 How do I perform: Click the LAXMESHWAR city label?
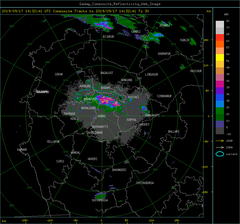(x=94, y=133)
